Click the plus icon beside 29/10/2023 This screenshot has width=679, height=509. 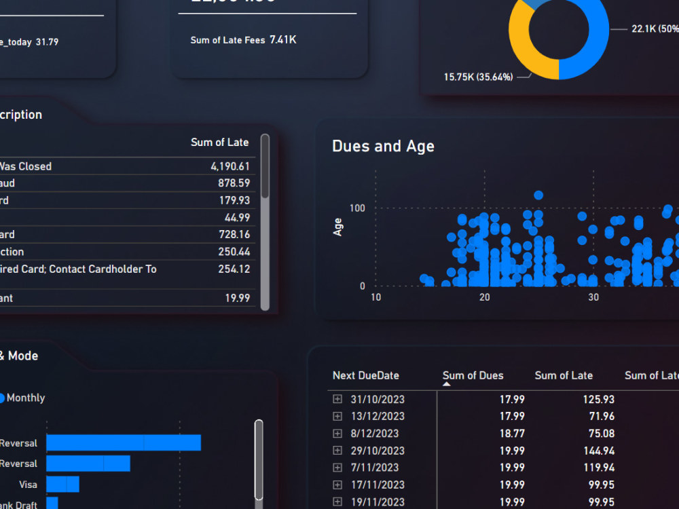pyautogui.click(x=337, y=450)
